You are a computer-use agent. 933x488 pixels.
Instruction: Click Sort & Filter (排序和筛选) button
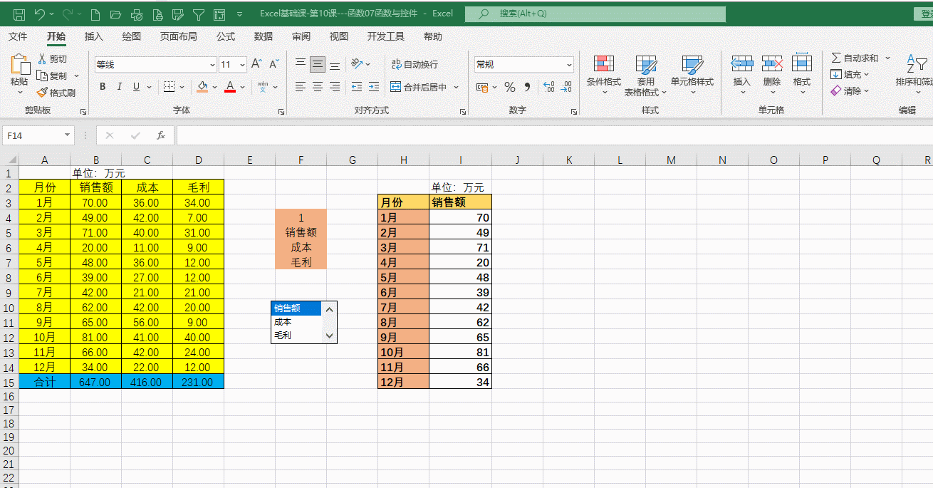tap(913, 75)
